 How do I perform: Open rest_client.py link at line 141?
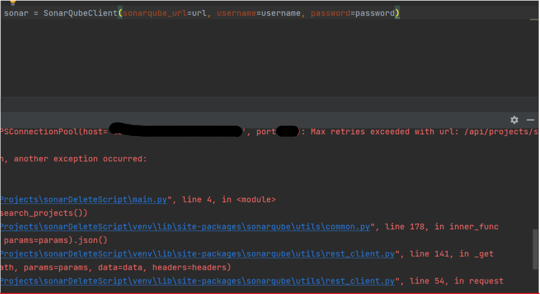[197, 254]
